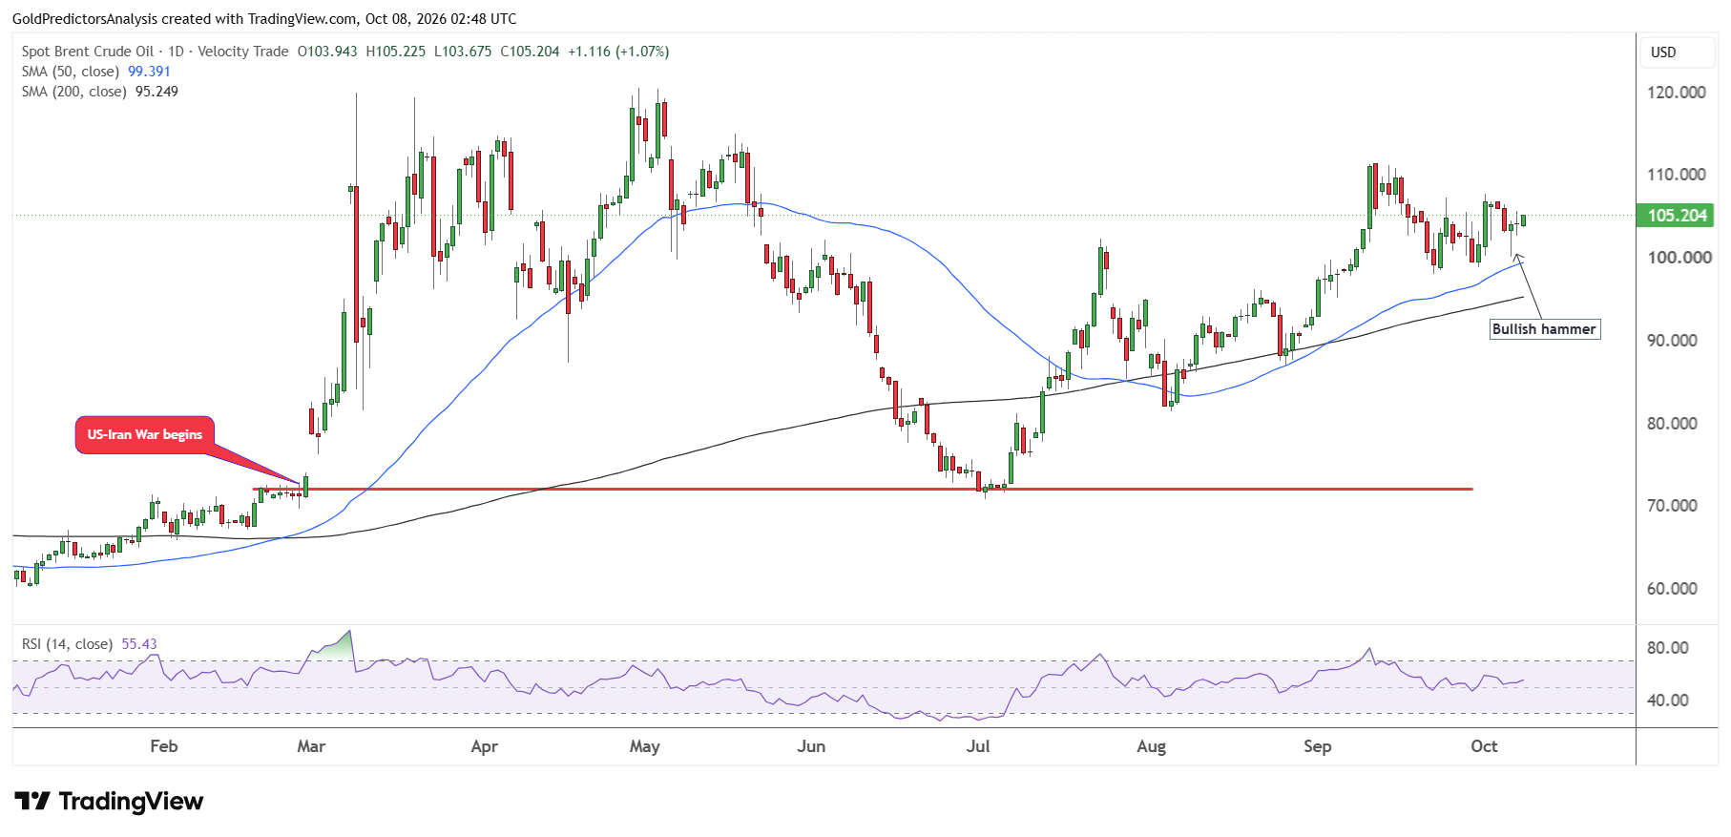Click the Feb label on the time axis
This screenshot has height=837, width=1731.
pyautogui.click(x=164, y=746)
